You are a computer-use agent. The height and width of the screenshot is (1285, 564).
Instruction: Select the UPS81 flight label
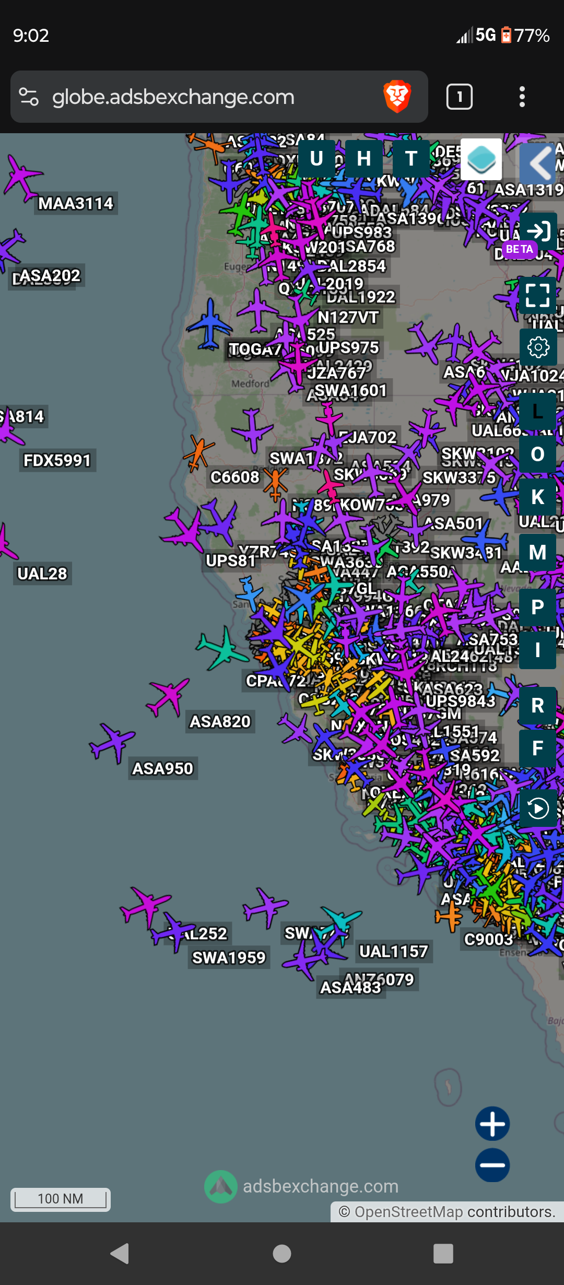tap(230, 561)
